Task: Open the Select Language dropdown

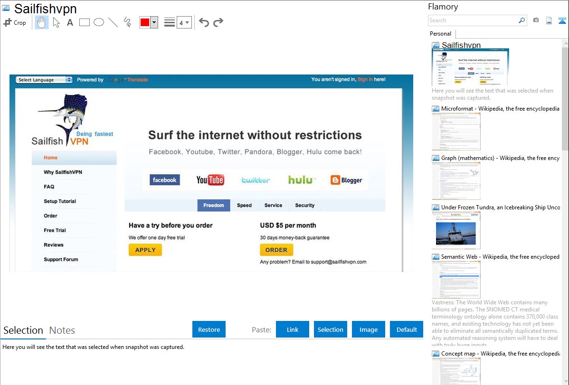Action: (44, 80)
